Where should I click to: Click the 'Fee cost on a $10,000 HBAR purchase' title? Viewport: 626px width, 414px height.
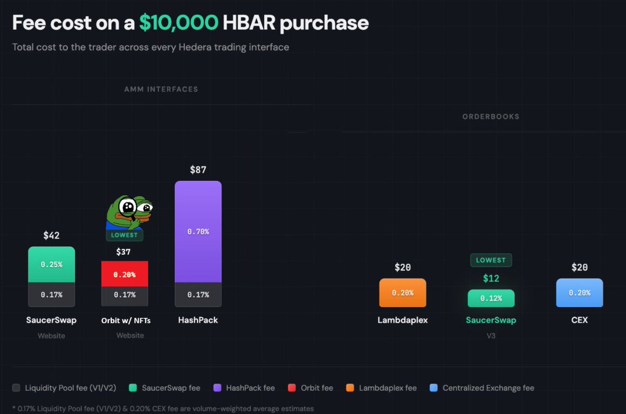click(x=190, y=23)
